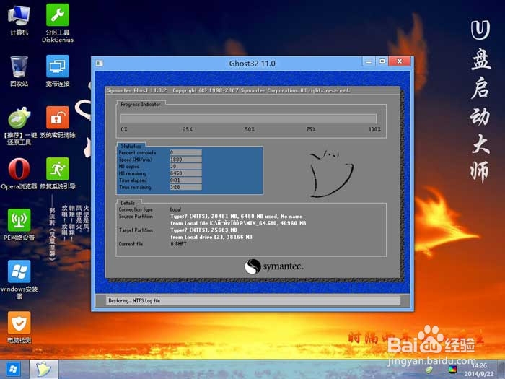
Task: Click the progress indicator bar
Action: 248,118
